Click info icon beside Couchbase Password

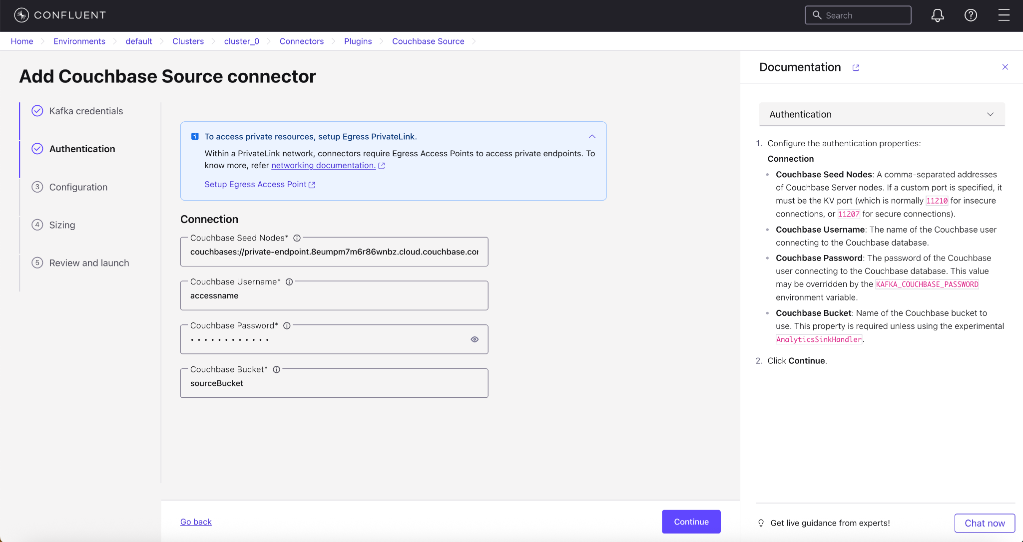click(287, 326)
